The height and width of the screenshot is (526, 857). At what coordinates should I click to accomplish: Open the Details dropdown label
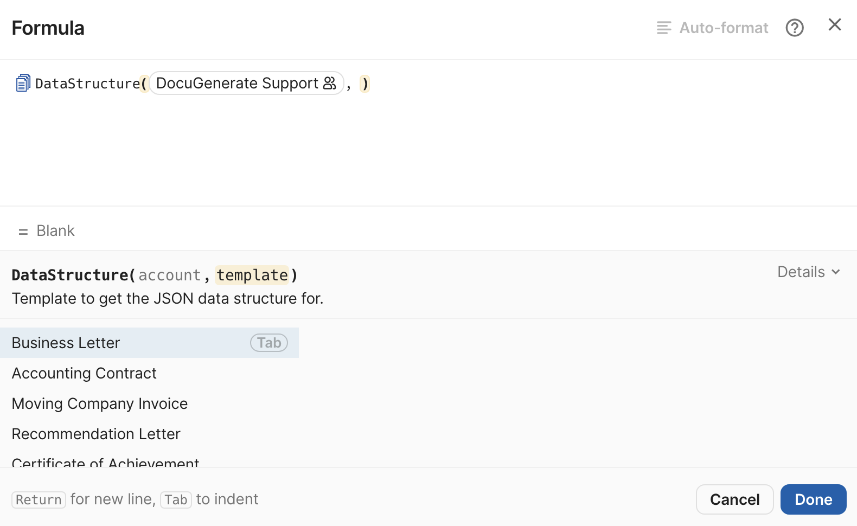pyautogui.click(x=801, y=272)
